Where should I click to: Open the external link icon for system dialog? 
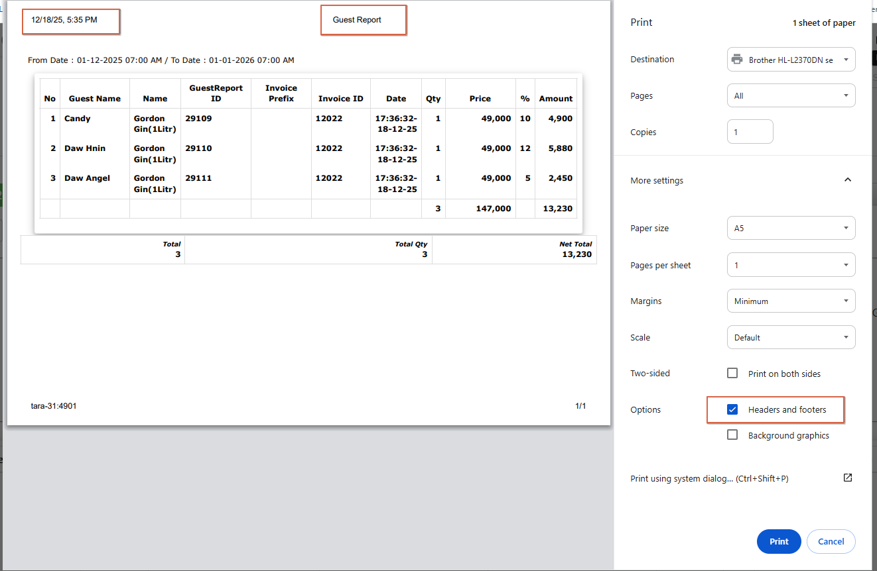point(847,478)
